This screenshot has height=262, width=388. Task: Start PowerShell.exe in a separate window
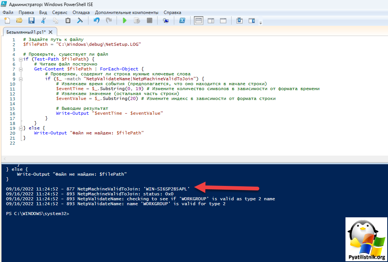182,20
